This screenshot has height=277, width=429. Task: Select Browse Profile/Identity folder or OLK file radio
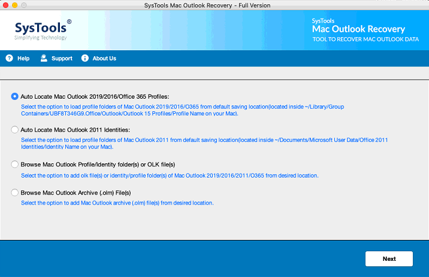(15, 164)
